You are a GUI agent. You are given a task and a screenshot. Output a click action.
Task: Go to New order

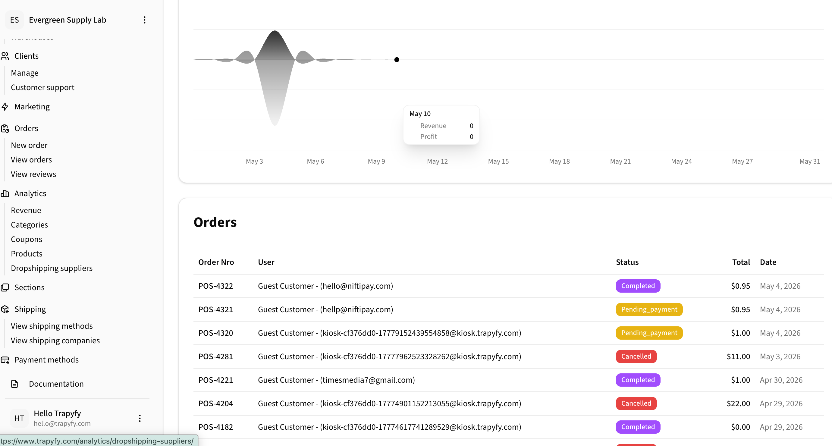[29, 145]
